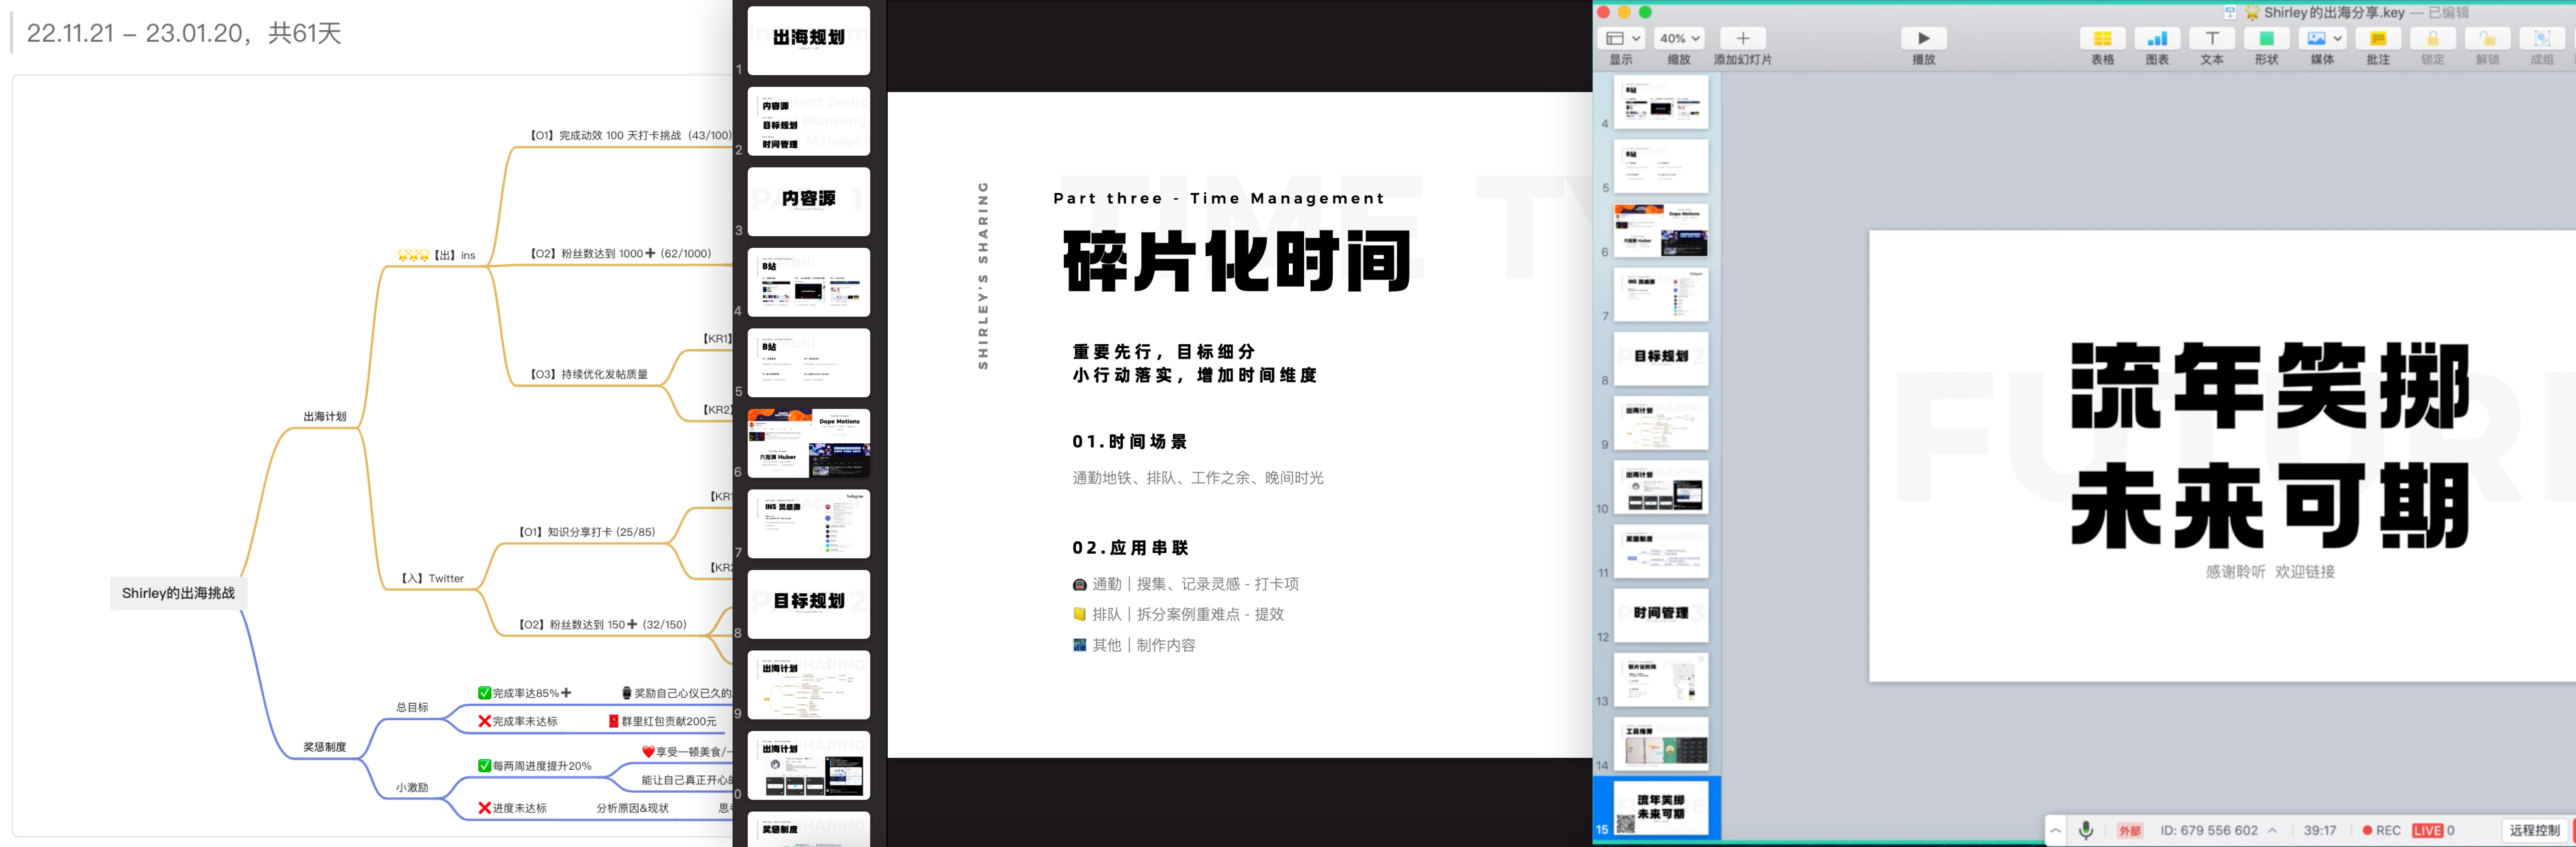Click the meeting timer 39:17
Screen dimensions: 2576x847
point(2320,830)
